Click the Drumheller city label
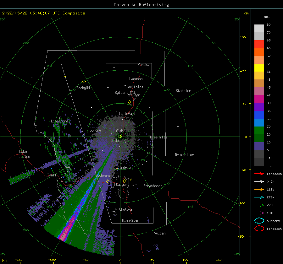The image size is (283, 264). pyautogui.click(x=184, y=155)
